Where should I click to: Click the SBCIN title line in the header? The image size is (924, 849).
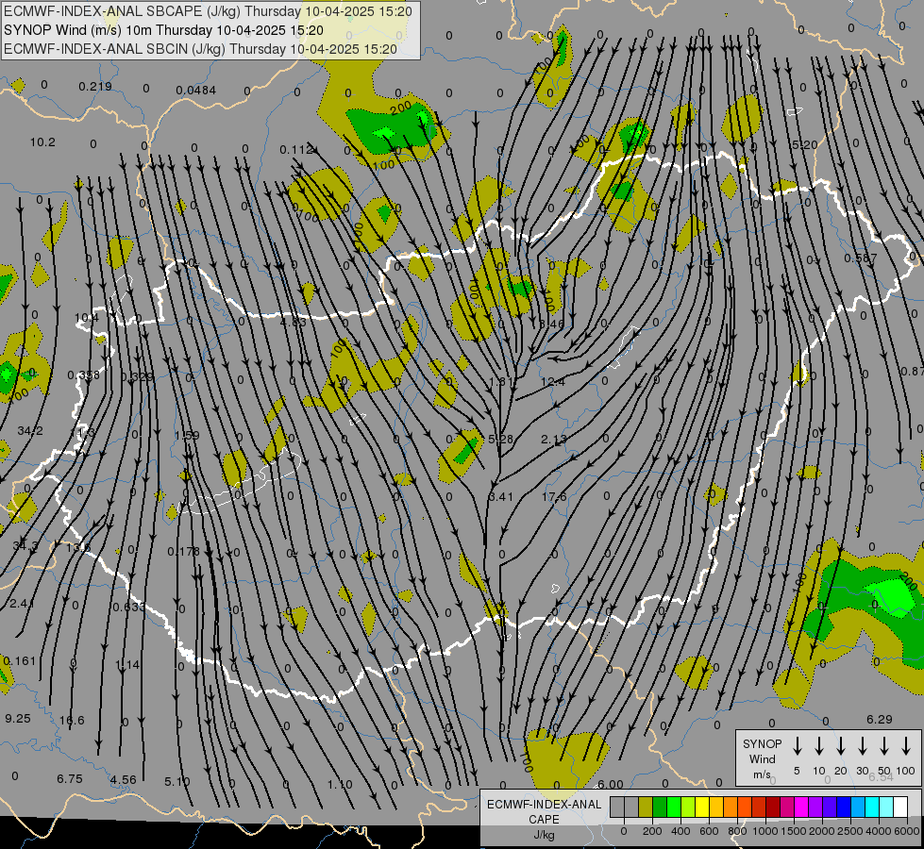[x=200, y=49]
